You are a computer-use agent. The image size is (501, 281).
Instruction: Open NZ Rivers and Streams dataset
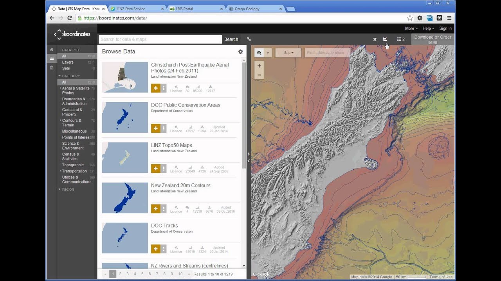click(189, 266)
